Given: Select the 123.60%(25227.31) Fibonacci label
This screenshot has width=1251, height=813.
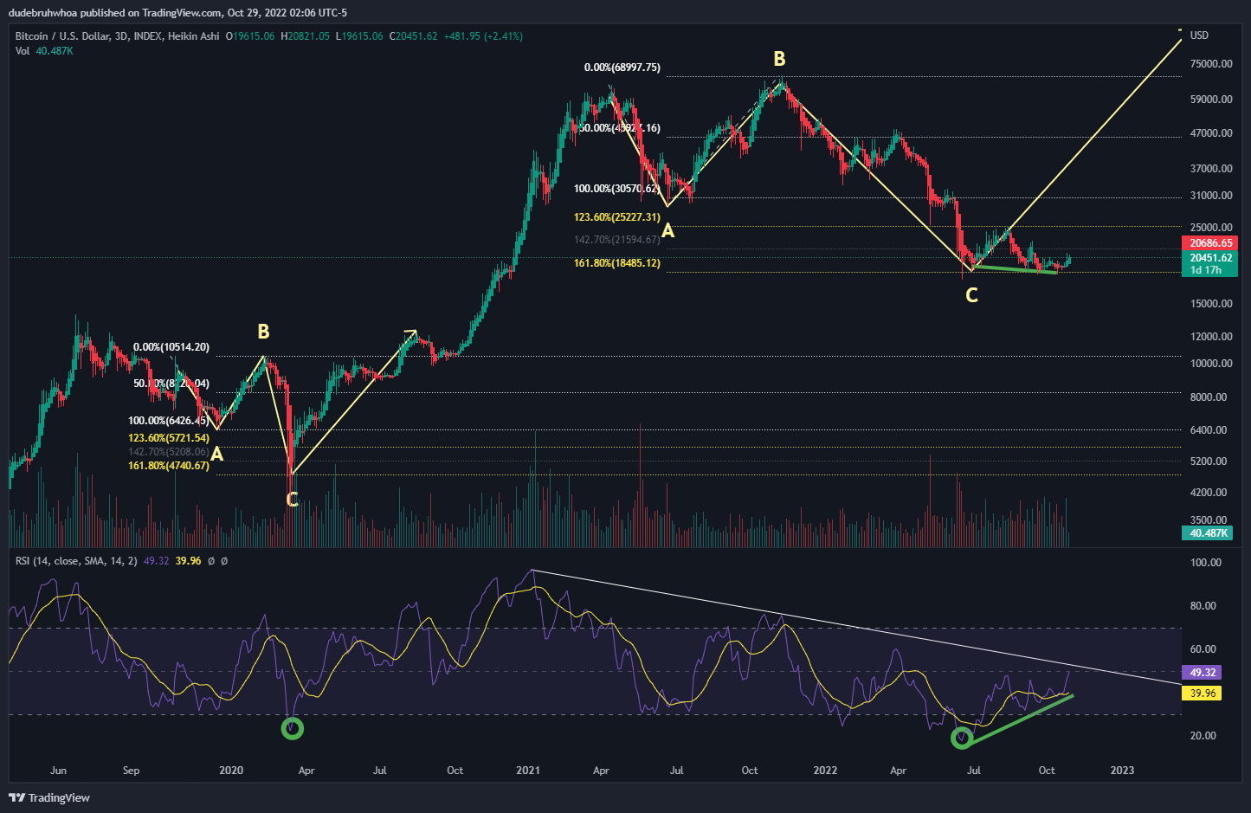Looking at the screenshot, I should coord(617,217).
